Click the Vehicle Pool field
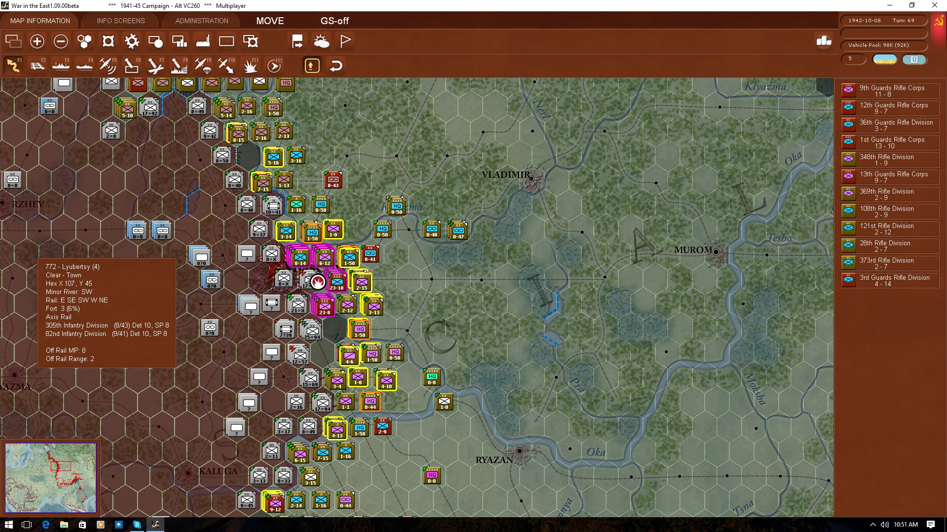 click(x=884, y=45)
